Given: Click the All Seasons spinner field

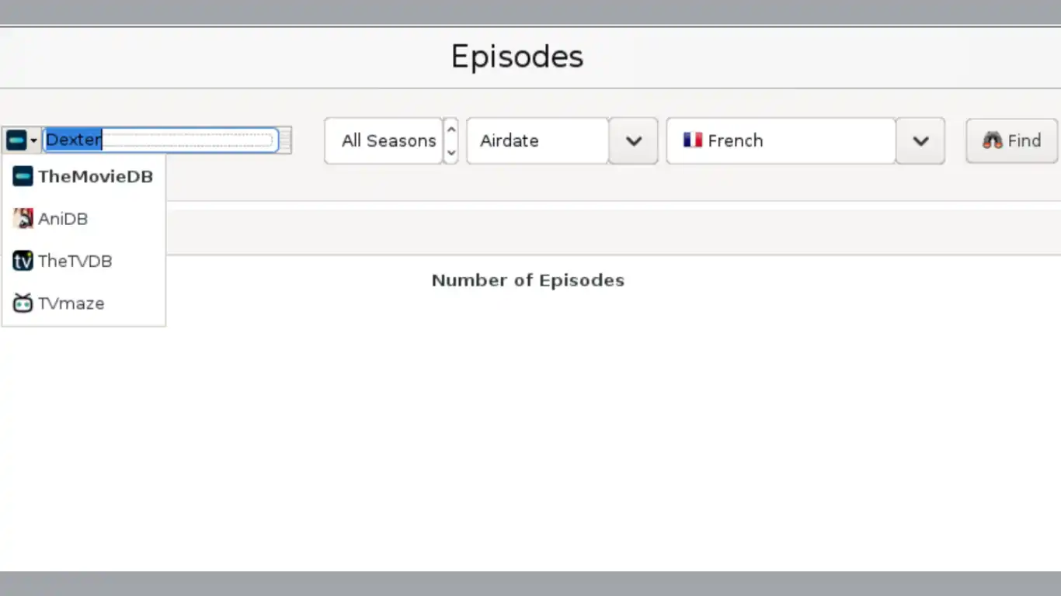Looking at the screenshot, I should (384, 140).
